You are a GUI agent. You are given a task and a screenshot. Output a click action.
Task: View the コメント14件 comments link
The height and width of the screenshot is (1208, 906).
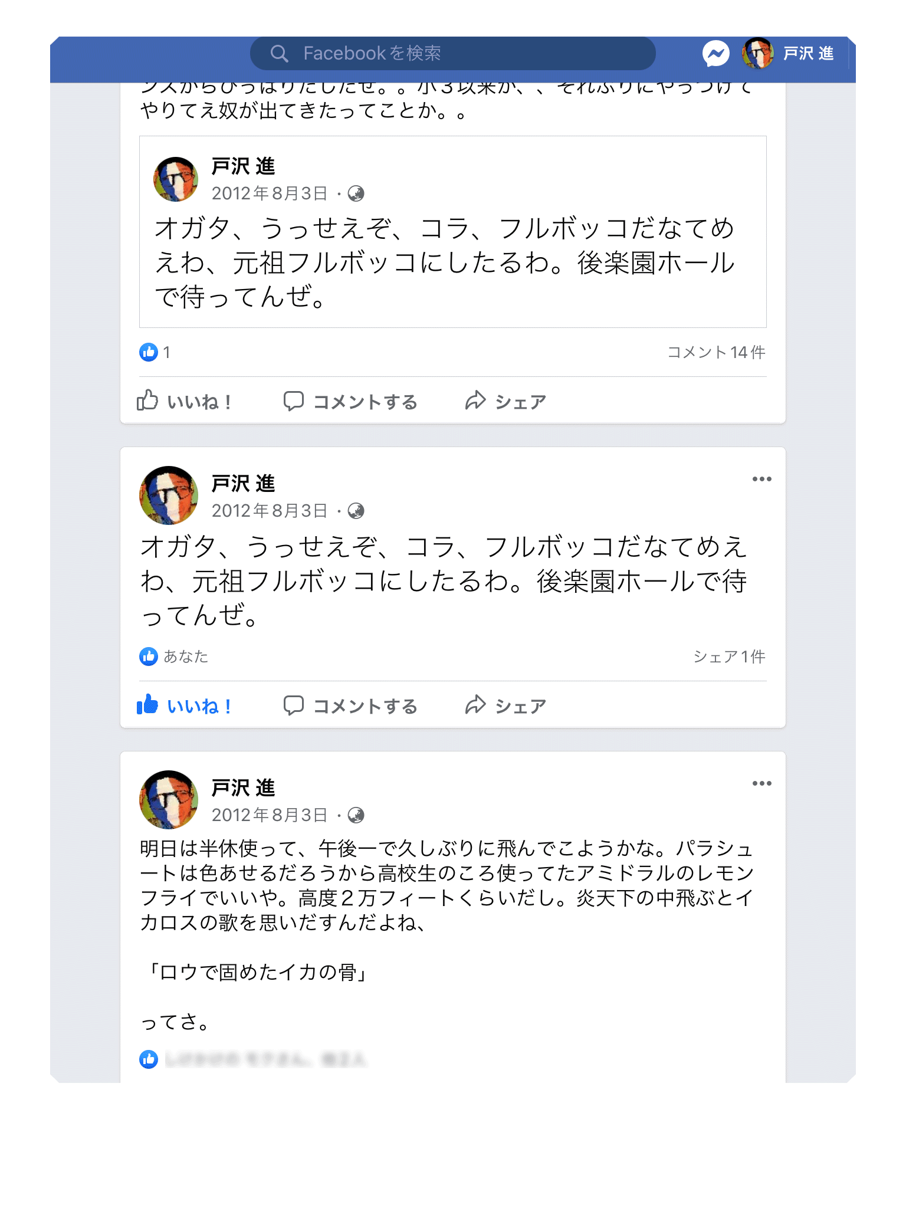tap(716, 352)
